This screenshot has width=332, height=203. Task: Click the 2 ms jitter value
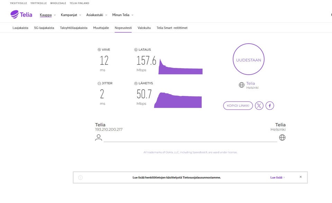tap(102, 94)
